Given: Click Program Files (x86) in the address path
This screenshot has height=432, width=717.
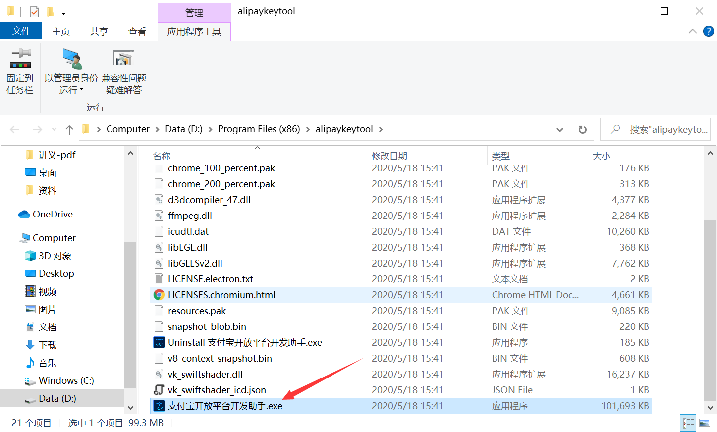Looking at the screenshot, I should [x=259, y=129].
